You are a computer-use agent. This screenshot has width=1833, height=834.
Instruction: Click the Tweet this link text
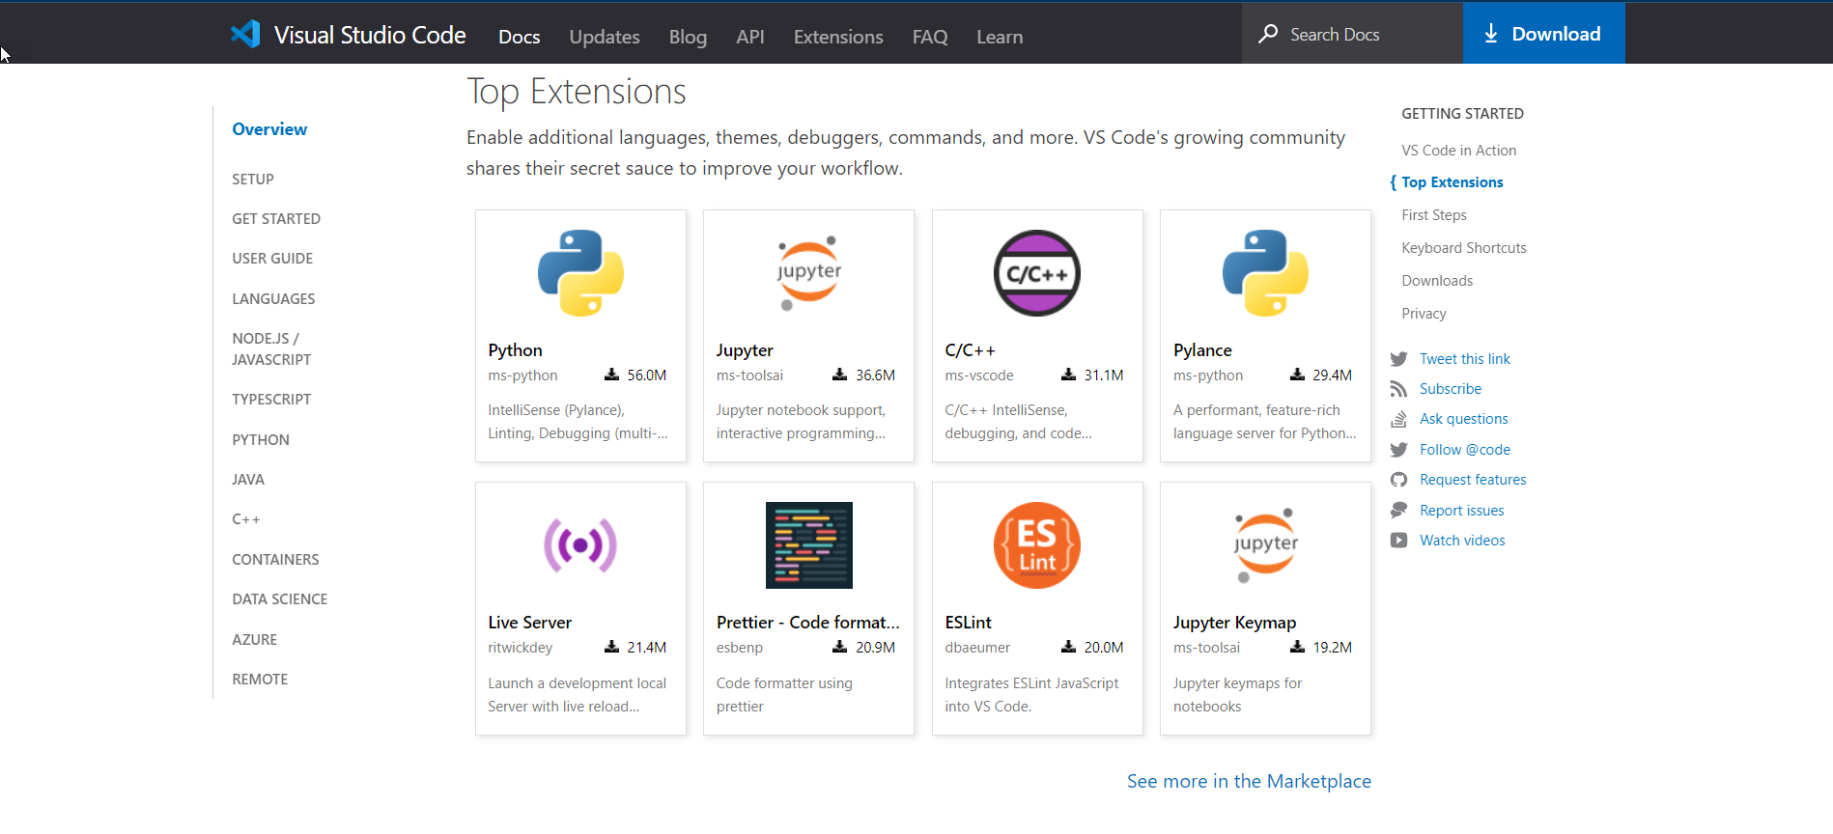click(x=1465, y=358)
